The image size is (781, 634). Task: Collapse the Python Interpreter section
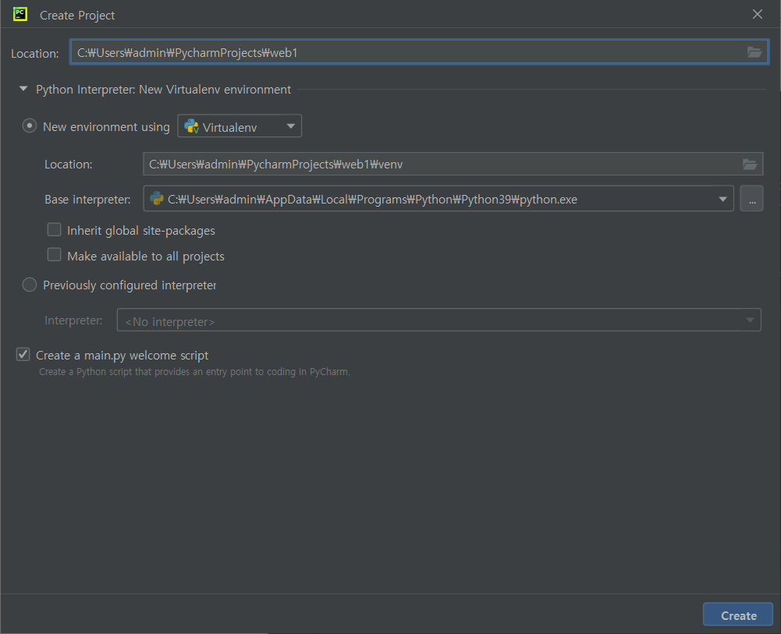coord(23,89)
